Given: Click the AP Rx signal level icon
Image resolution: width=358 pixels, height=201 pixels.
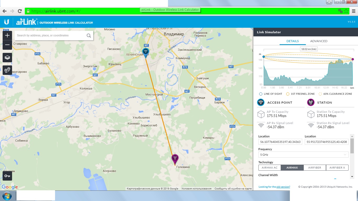Looking at the screenshot, I should (261, 125).
